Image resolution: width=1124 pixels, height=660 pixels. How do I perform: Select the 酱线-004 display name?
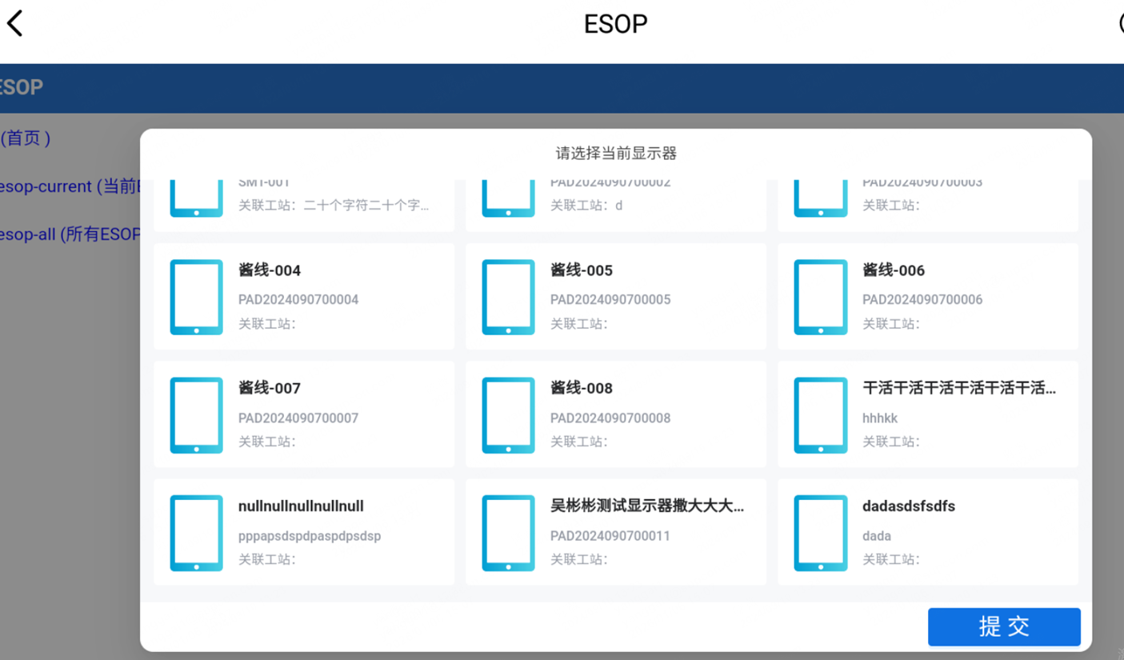270,270
